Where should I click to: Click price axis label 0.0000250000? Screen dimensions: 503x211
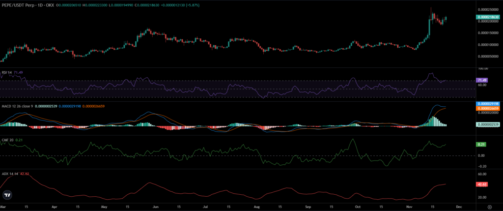pos(488,10)
